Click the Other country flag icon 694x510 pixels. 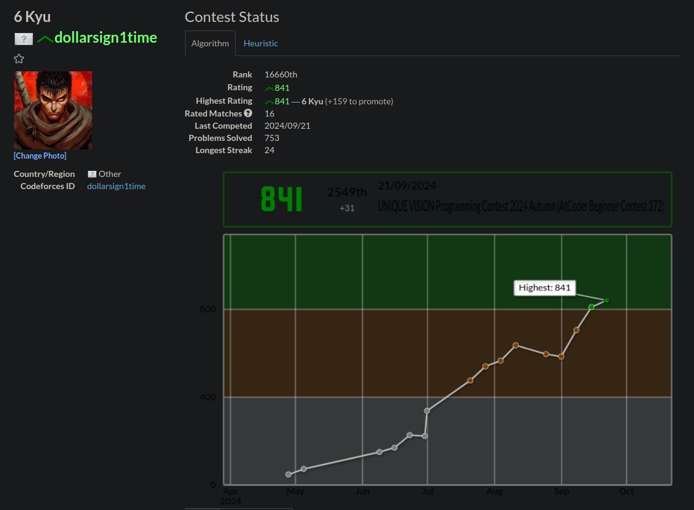[92, 174]
